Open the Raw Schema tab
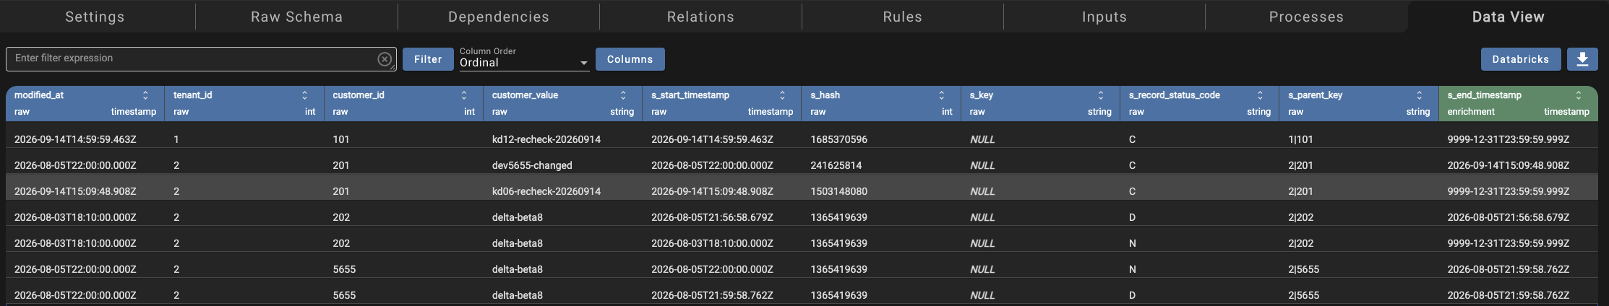 pyautogui.click(x=297, y=17)
